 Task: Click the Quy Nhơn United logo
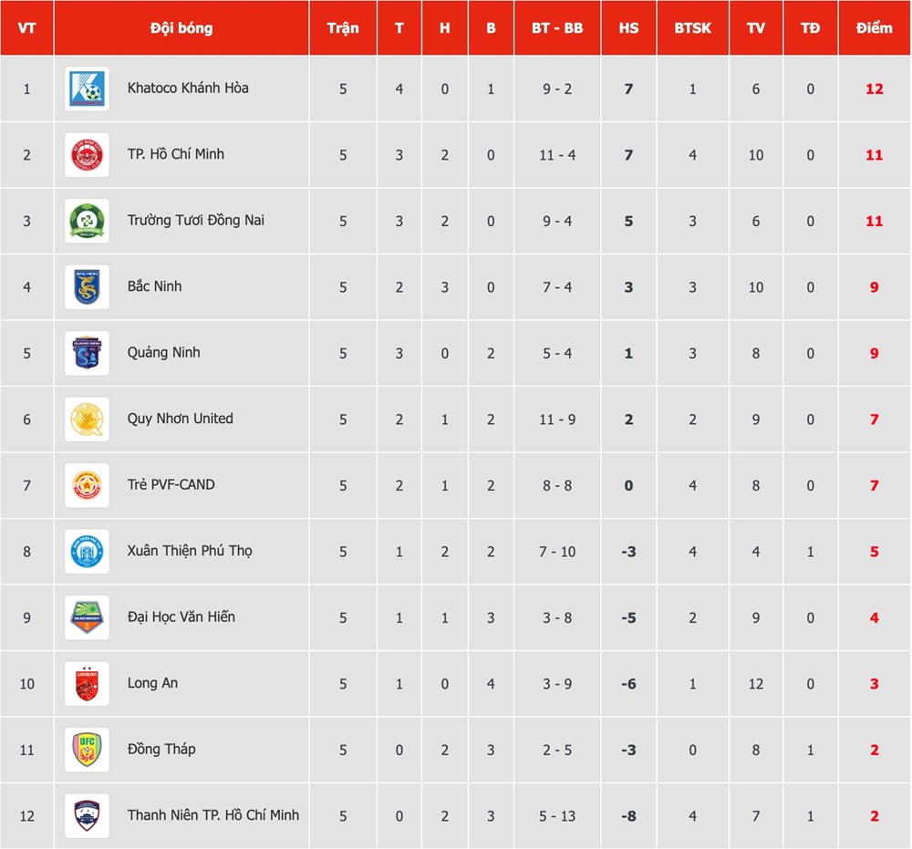(88, 419)
